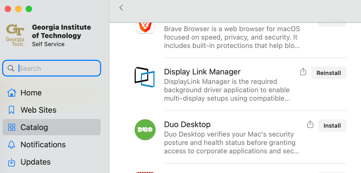Click the Display Link Manager app icon
The height and width of the screenshot is (173, 361).
[x=145, y=77]
